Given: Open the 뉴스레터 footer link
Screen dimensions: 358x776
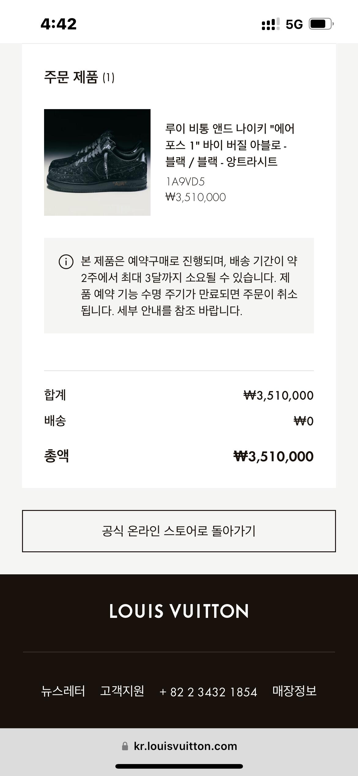Looking at the screenshot, I should click(x=63, y=691).
